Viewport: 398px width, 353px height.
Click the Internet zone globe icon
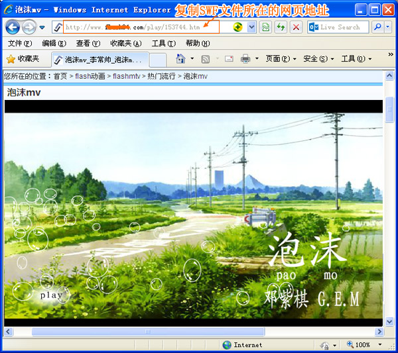227,345
